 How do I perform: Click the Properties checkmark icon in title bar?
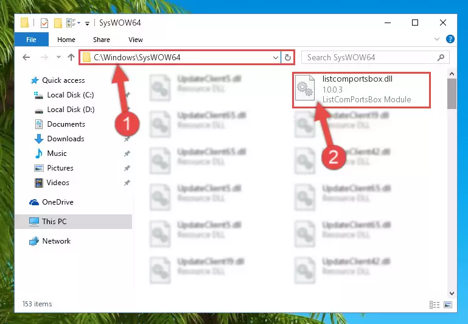[x=44, y=23]
